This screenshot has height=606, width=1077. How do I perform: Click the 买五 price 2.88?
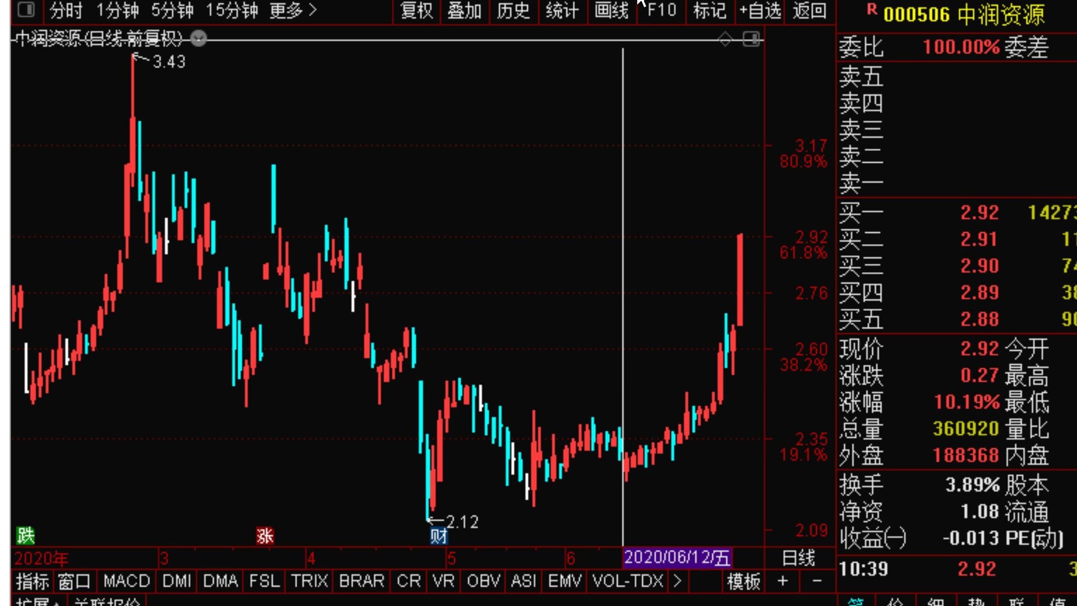[x=979, y=319]
